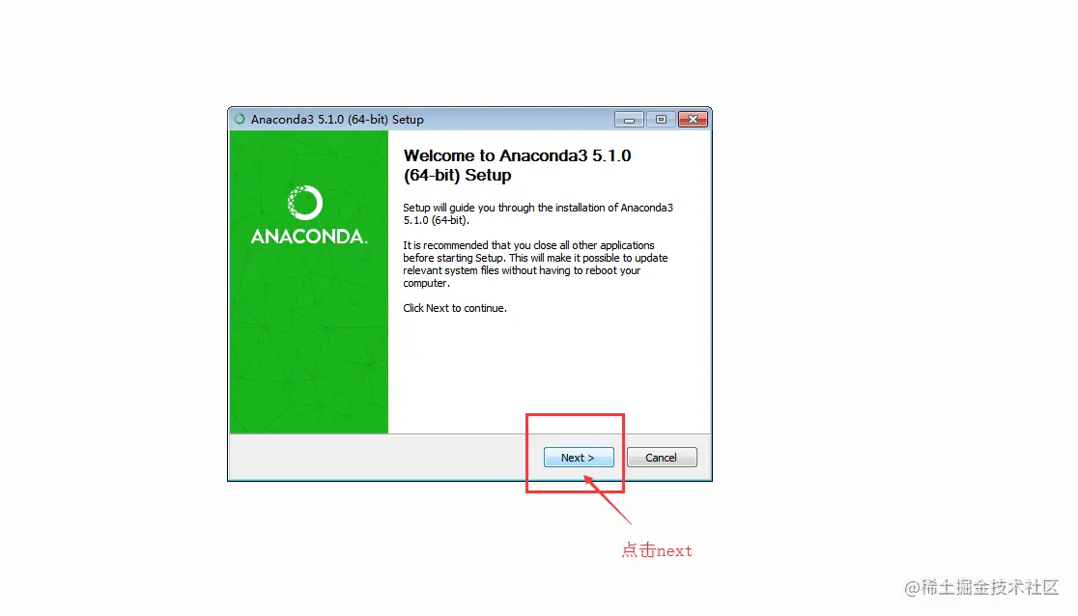Maximize the Anaconda3 Setup window
The image size is (1078, 616).
pos(661,120)
